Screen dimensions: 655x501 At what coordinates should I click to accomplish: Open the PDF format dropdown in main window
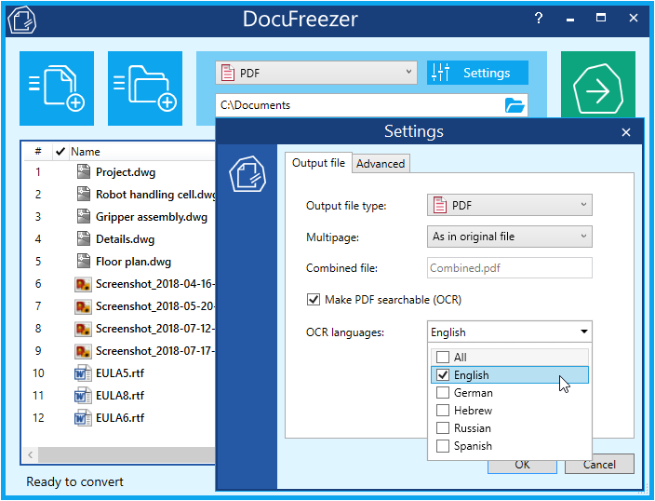point(316,73)
